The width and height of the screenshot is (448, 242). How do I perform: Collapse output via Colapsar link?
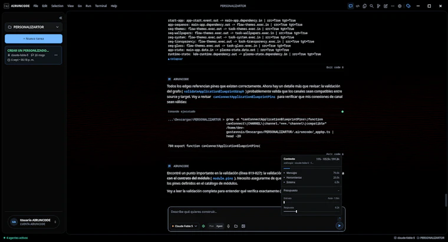[x=175, y=59]
